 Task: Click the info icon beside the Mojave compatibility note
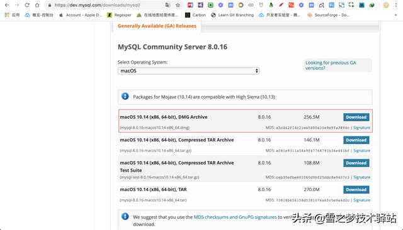(x=125, y=96)
